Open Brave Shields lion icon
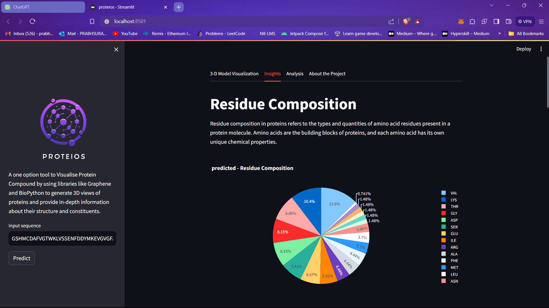Screen dimensions: 549x308 pos(406,22)
